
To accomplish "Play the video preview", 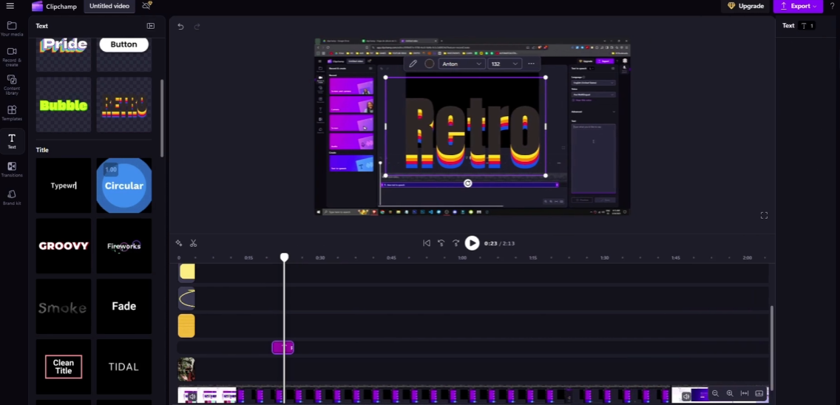I will click(x=472, y=243).
